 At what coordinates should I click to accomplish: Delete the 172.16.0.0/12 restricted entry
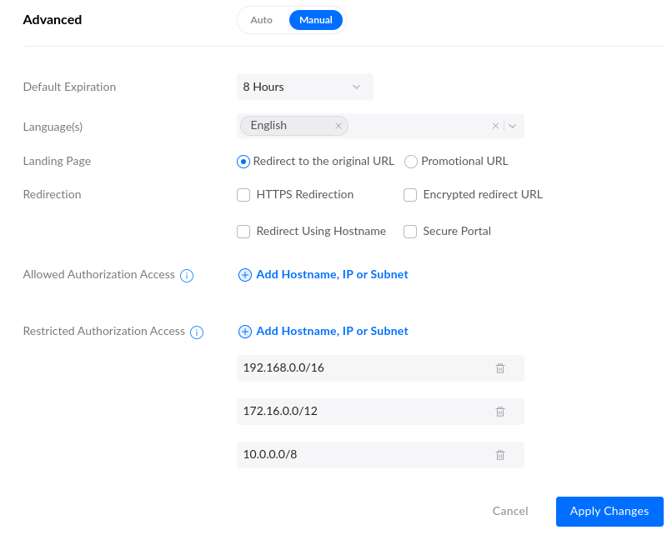point(500,412)
